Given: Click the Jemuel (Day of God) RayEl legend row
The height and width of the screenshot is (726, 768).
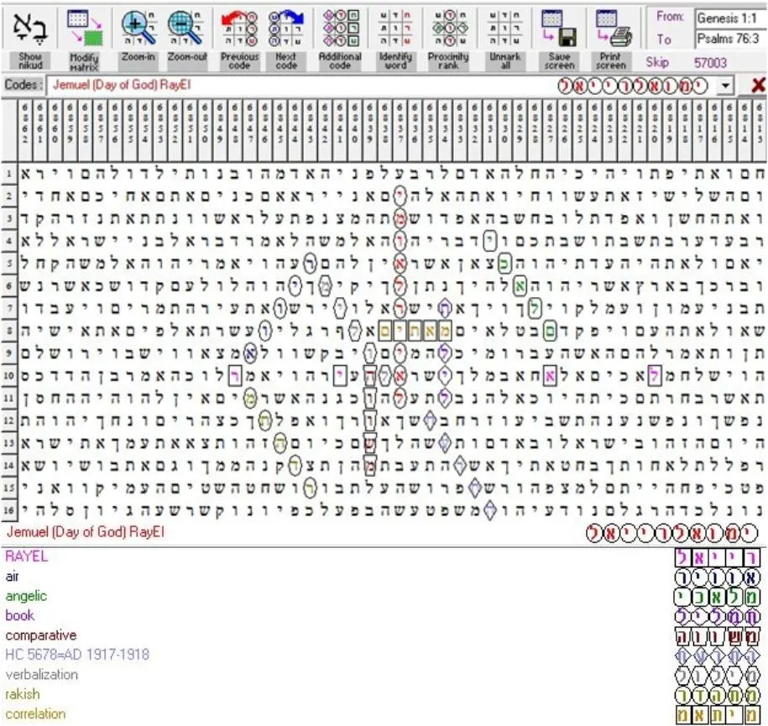Looking at the screenshot, I should pyautogui.click(x=86, y=532).
